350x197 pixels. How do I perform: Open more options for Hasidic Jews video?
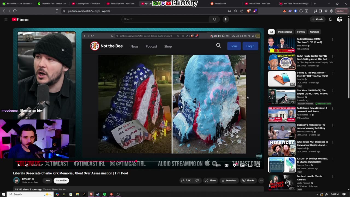click(333, 142)
